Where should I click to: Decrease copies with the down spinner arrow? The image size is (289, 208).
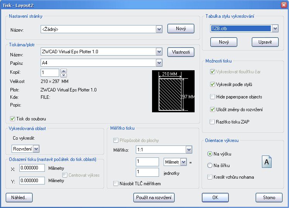click(64, 75)
